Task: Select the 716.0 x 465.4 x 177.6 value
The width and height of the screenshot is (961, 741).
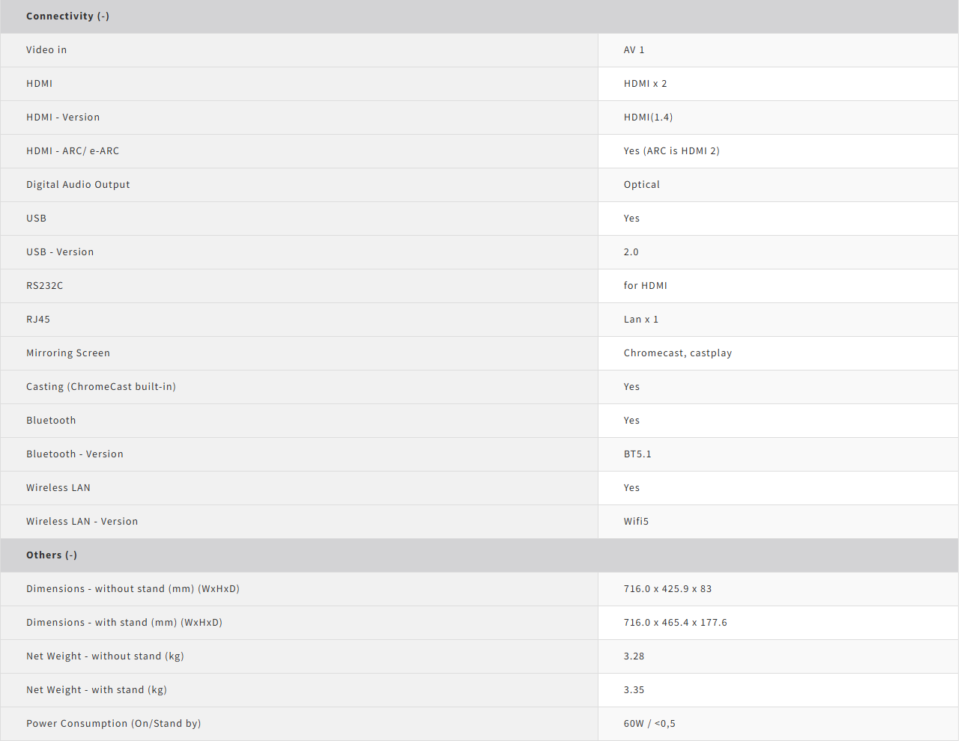Action: tap(675, 623)
